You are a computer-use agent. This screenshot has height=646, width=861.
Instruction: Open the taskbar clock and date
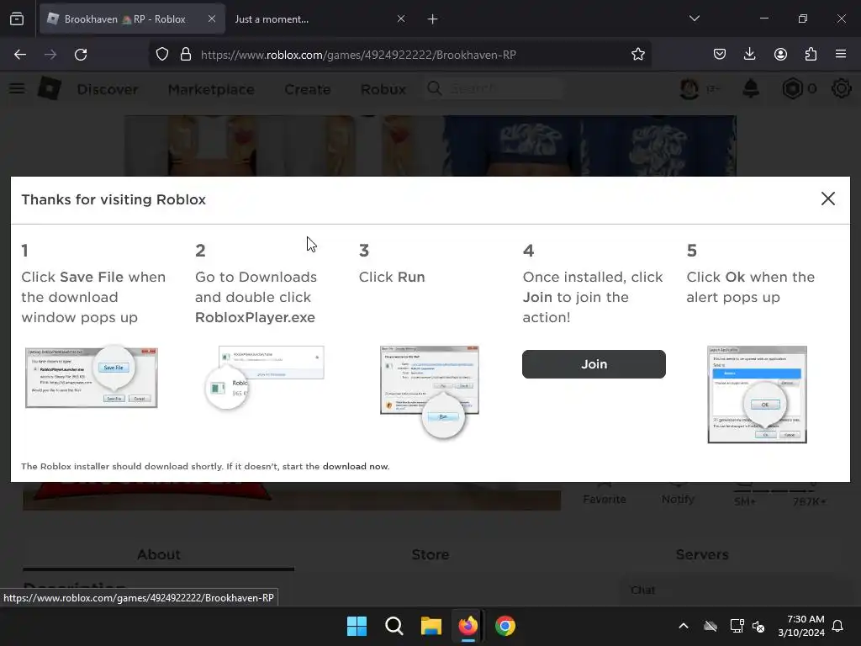pyautogui.click(x=801, y=626)
